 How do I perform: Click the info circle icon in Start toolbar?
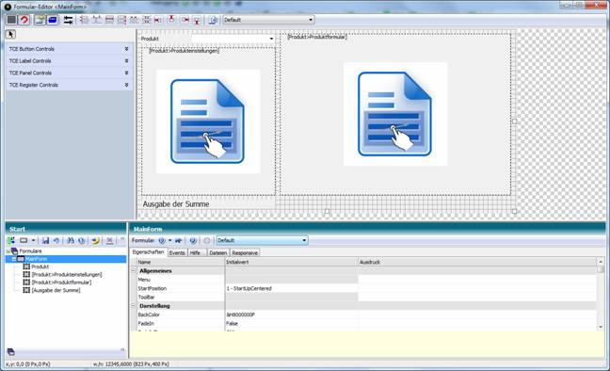point(81,241)
